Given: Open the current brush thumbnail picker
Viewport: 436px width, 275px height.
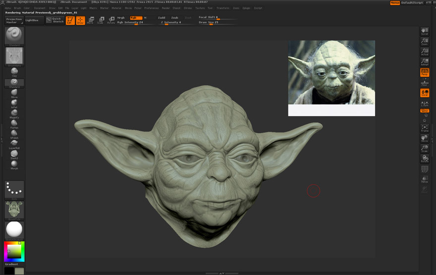Looking at the screenshot, I should (14, 36).
